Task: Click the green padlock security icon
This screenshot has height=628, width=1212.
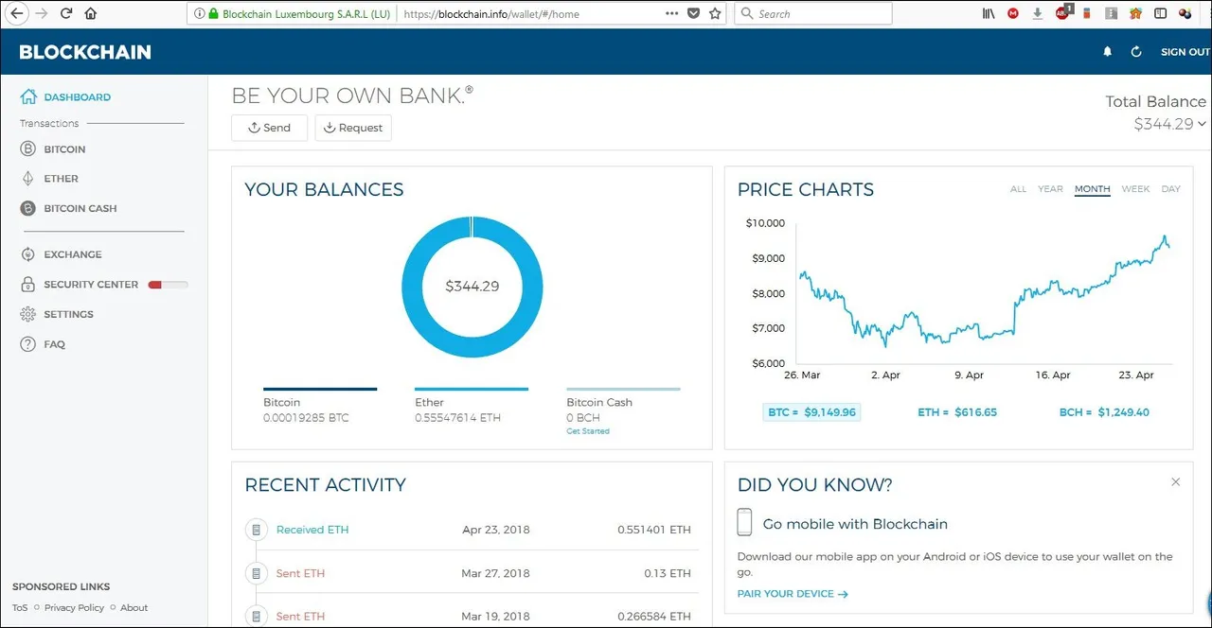Action: (213, 14)
